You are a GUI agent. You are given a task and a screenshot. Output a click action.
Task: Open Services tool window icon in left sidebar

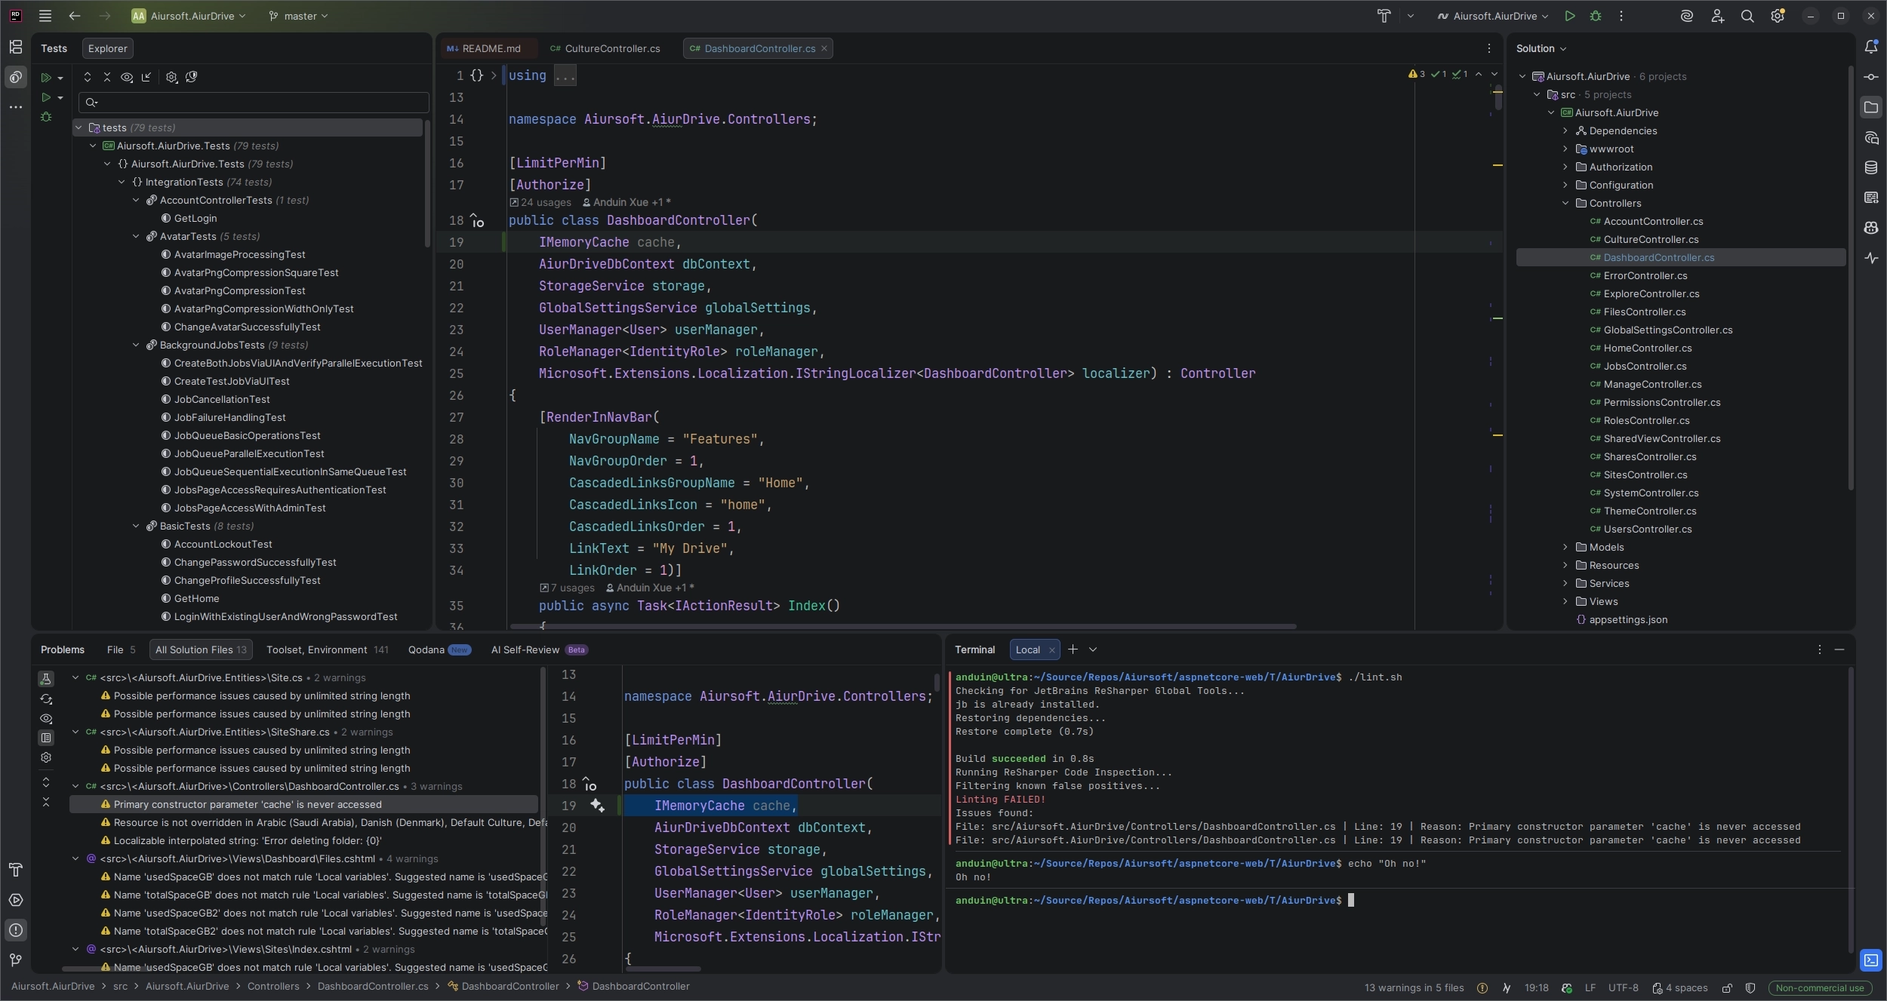point(16,900)
